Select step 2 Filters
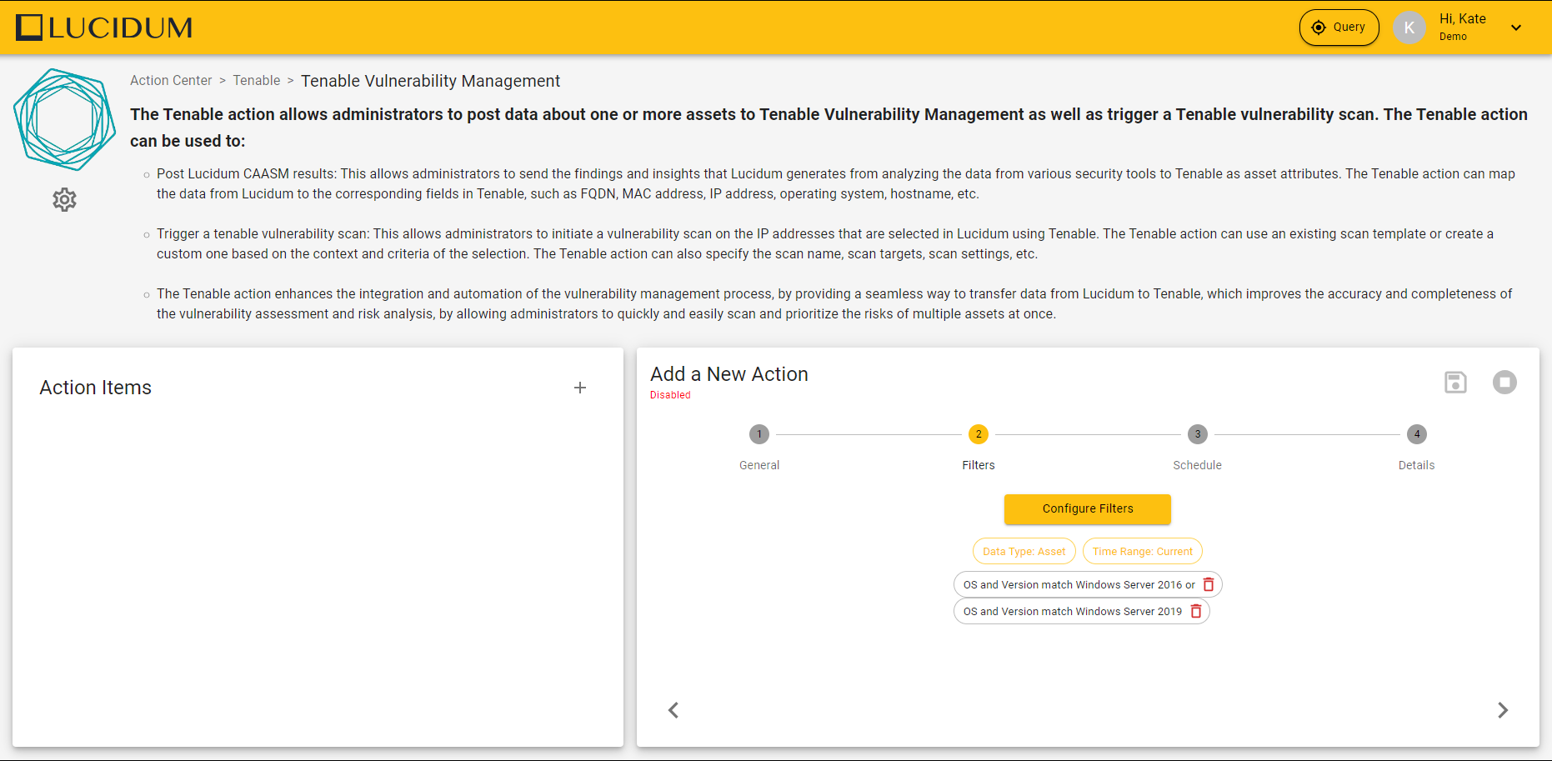This screenshot has height=761, width=1552. (x=979, y=434)
